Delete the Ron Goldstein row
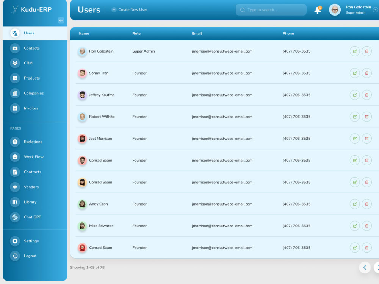 click(x=366, y=51)
